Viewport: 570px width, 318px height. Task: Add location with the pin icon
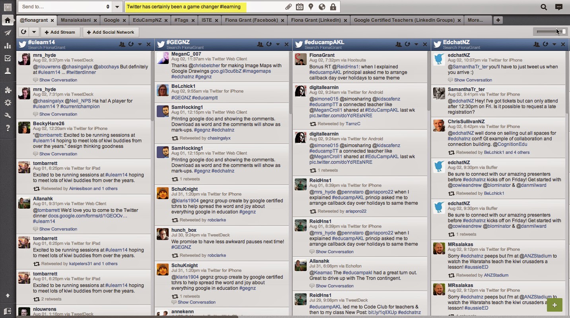(x=311, y=7)
